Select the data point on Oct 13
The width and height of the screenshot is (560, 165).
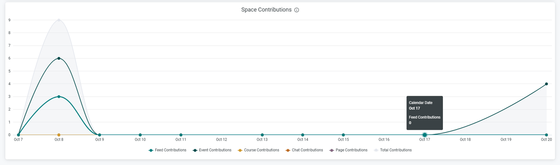pos(262,135)
